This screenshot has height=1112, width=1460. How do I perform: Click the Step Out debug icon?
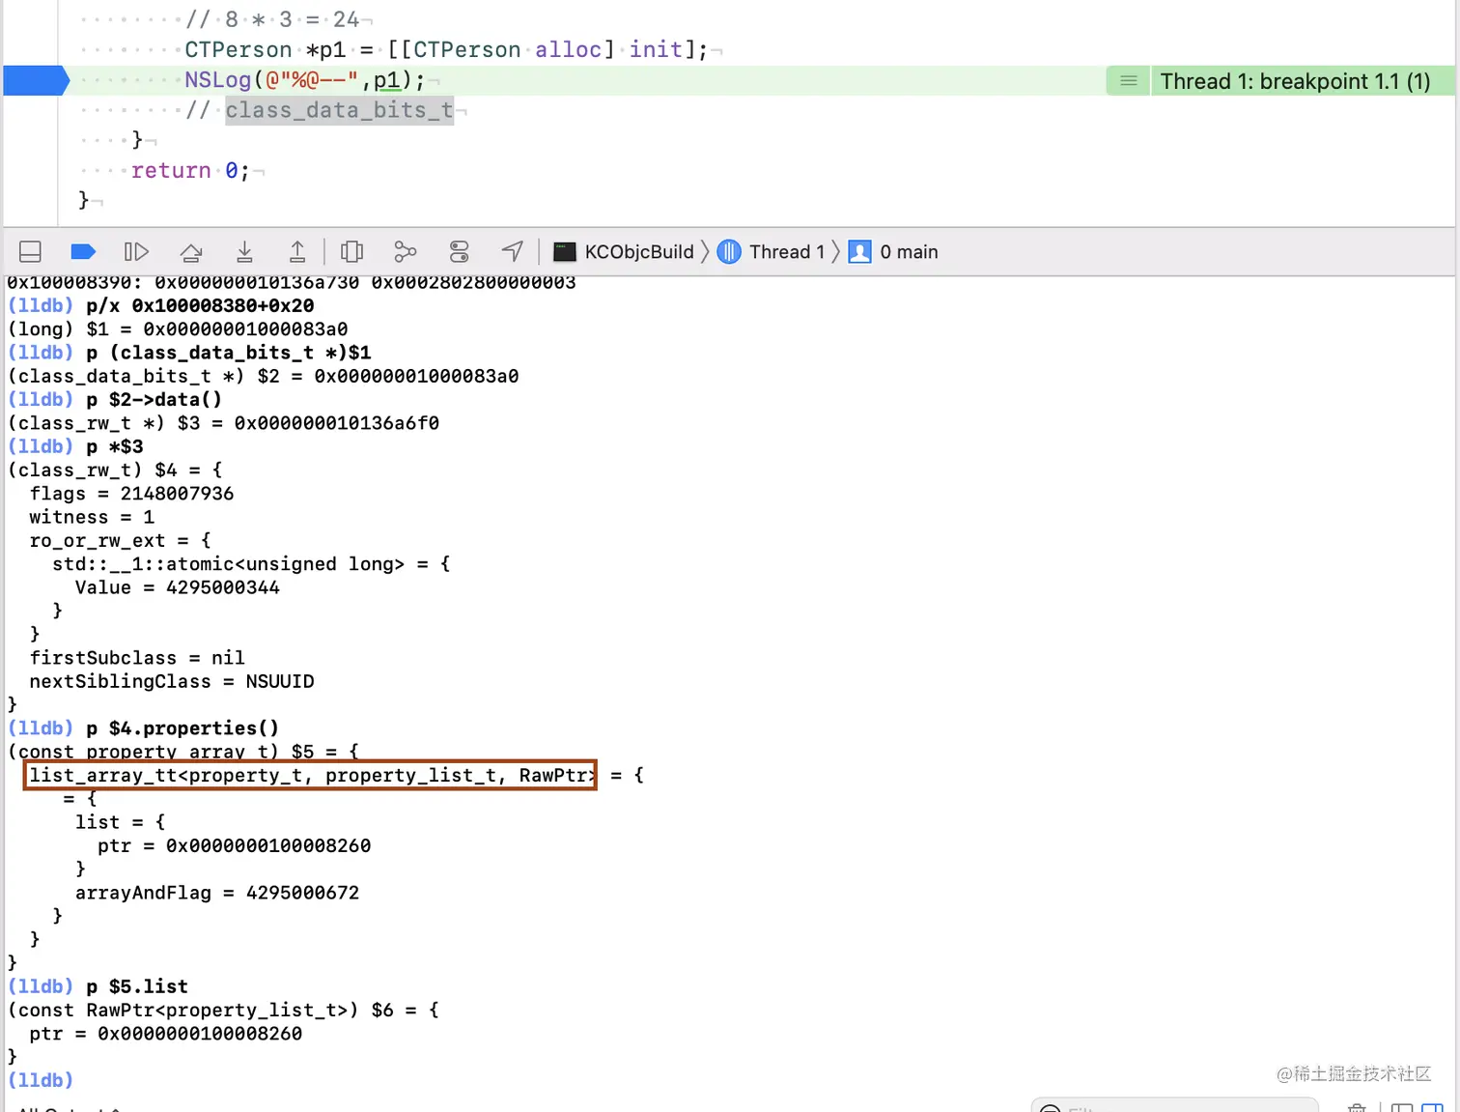point(297,252)
